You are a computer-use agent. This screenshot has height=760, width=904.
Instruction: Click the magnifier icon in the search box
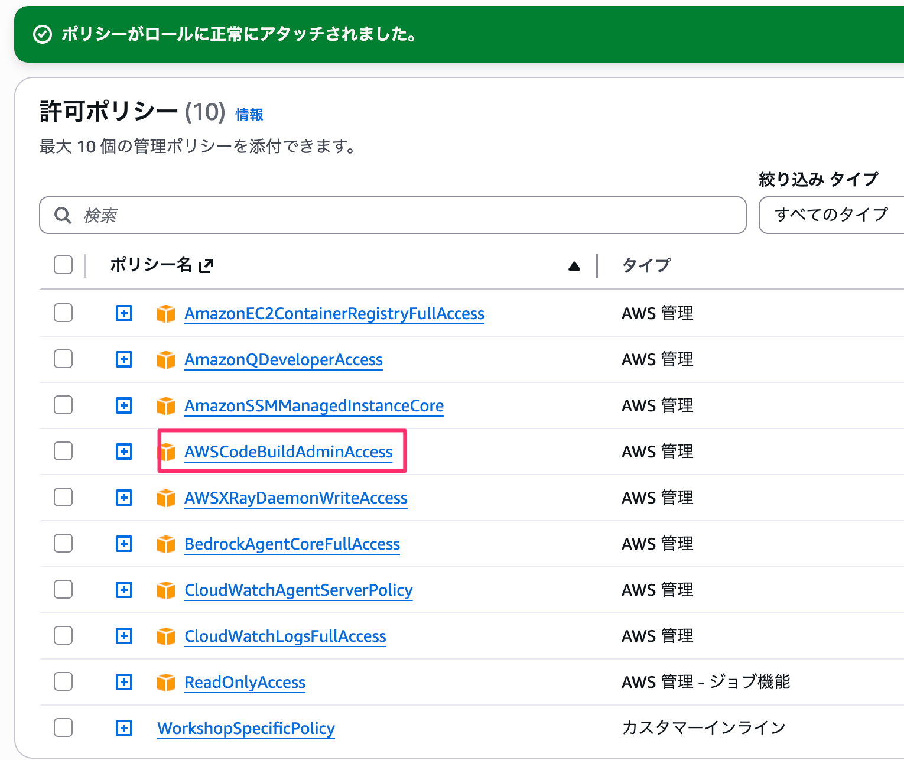click(x=63, y=215)
